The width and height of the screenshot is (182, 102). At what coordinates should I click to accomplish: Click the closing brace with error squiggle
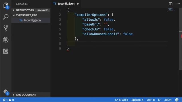coord(68,48)
